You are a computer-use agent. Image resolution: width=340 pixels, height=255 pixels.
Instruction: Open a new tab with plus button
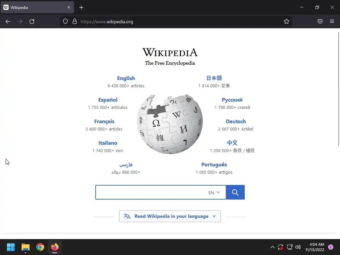81,8
